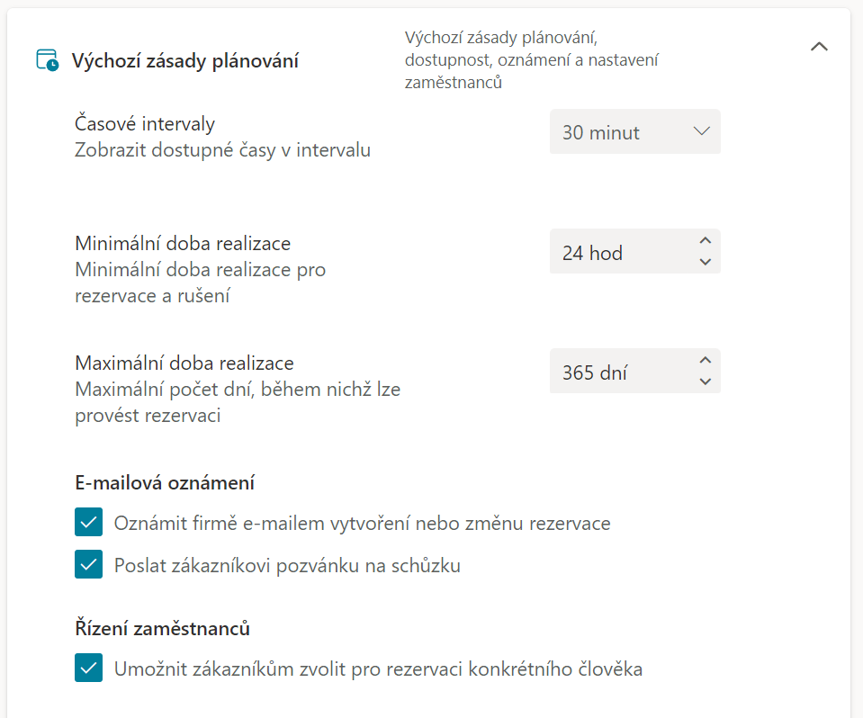Increase Maximální doba realizace with up arrow
The height and width of the screenshot is (718, 863).
706,361
